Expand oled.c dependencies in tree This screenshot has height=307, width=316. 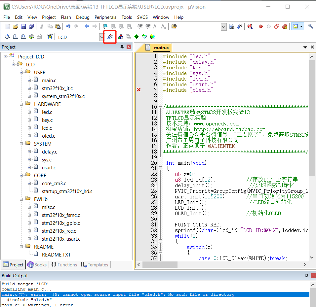click(x=29, y=136)
